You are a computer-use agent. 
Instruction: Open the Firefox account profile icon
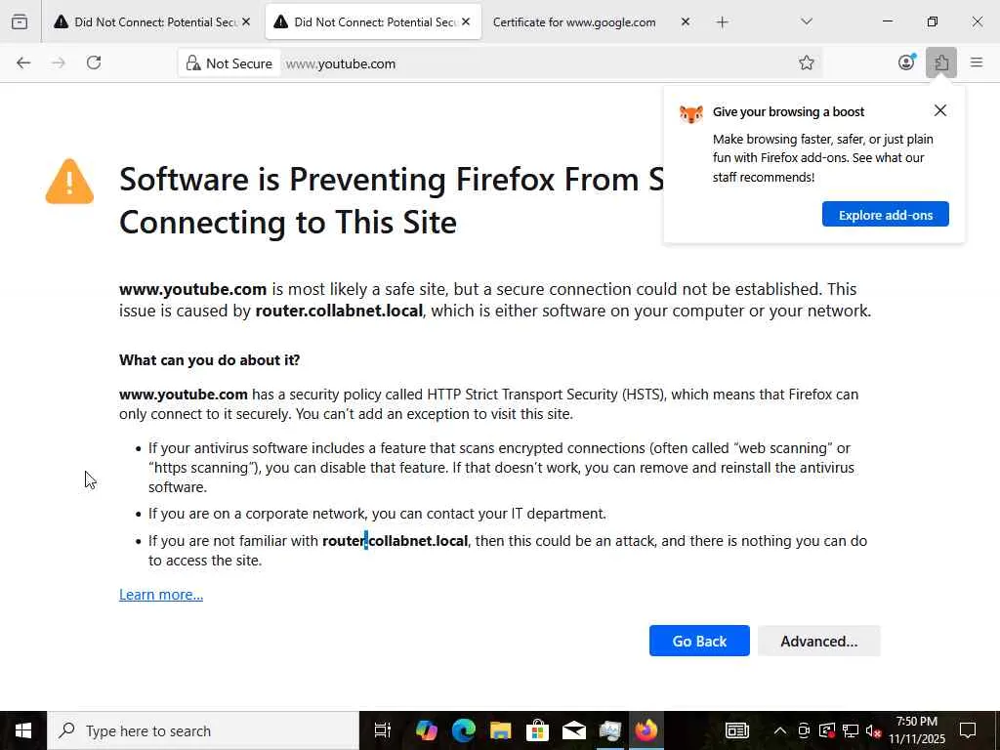pos(906,63)
